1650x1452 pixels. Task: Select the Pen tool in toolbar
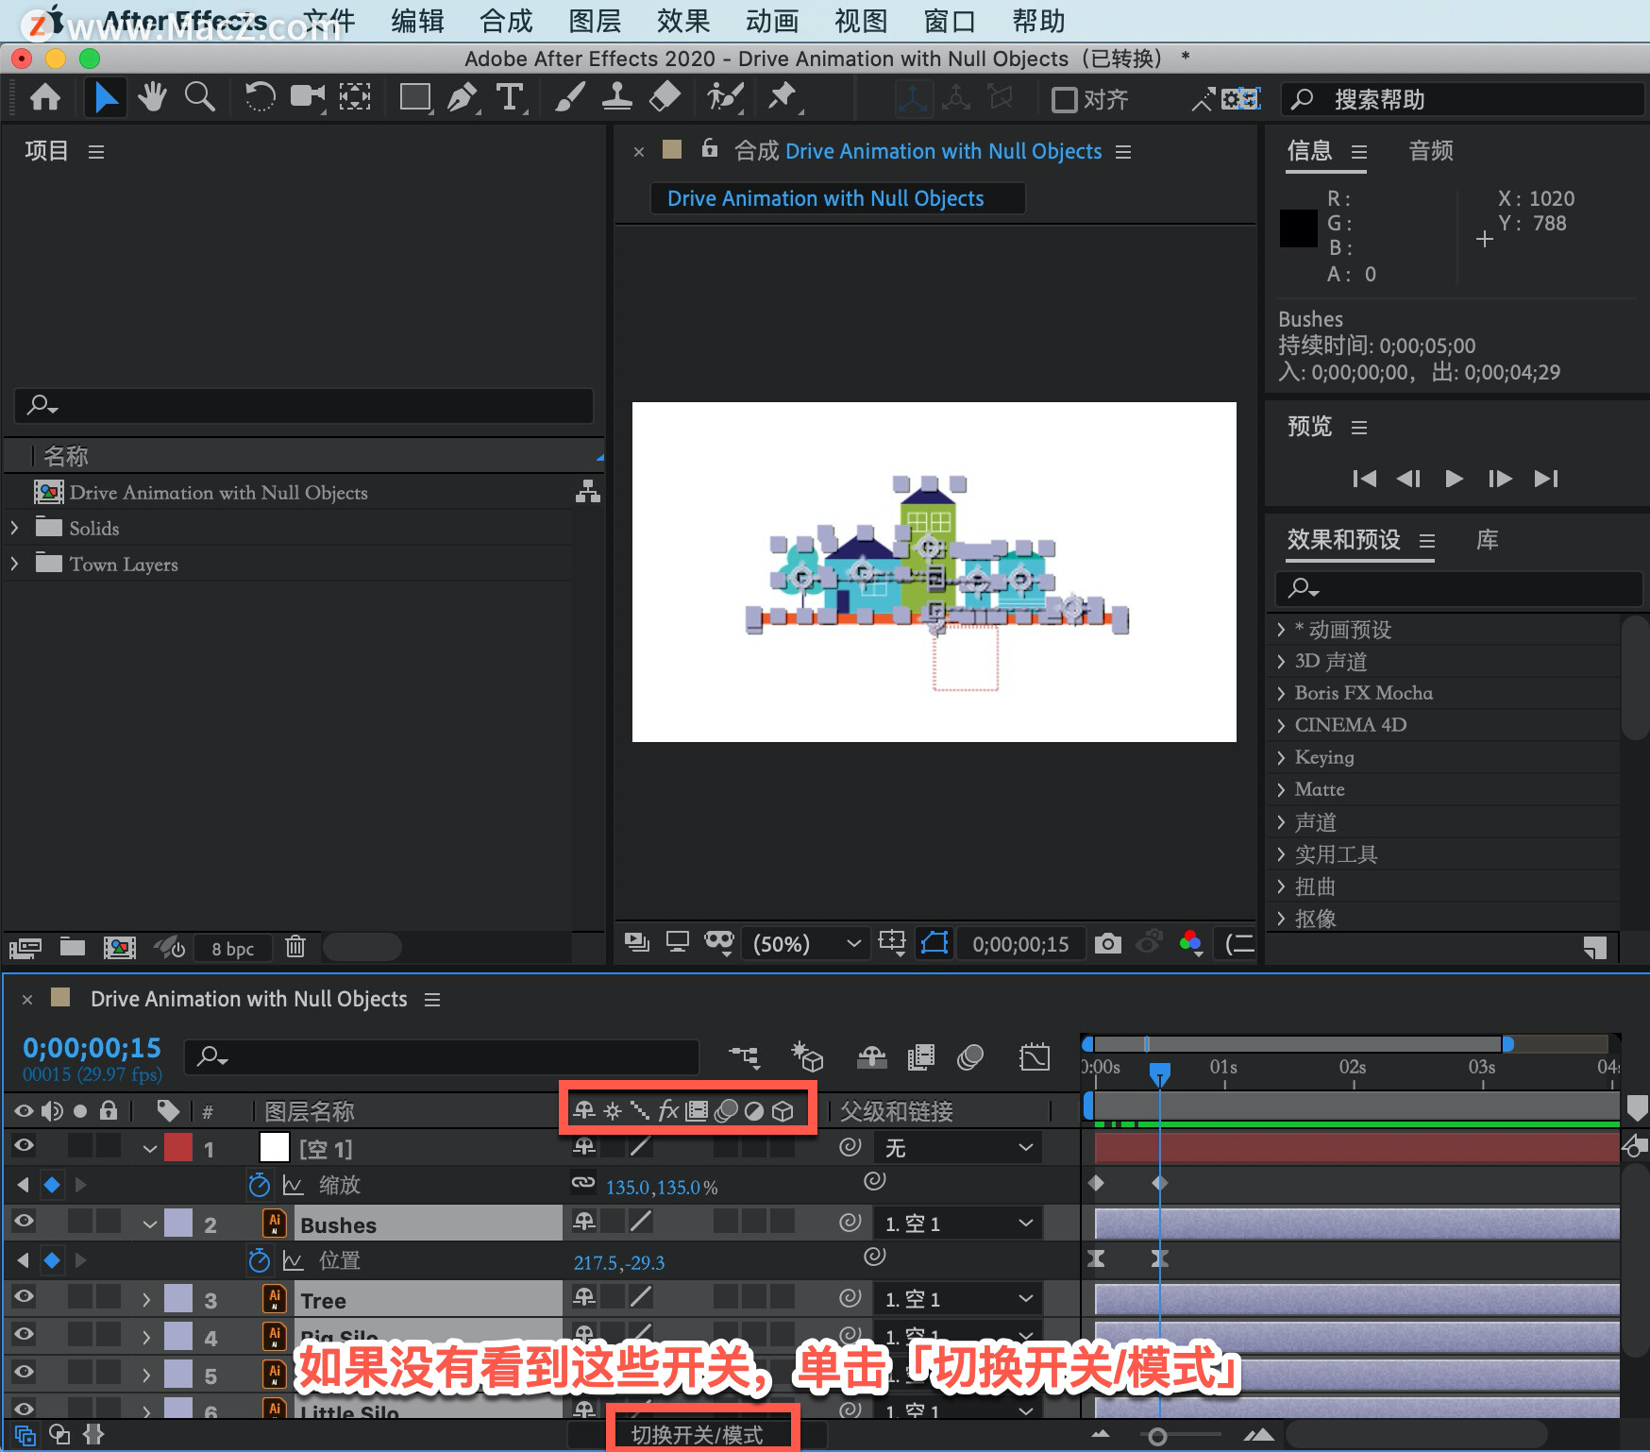tap(462, 97)
